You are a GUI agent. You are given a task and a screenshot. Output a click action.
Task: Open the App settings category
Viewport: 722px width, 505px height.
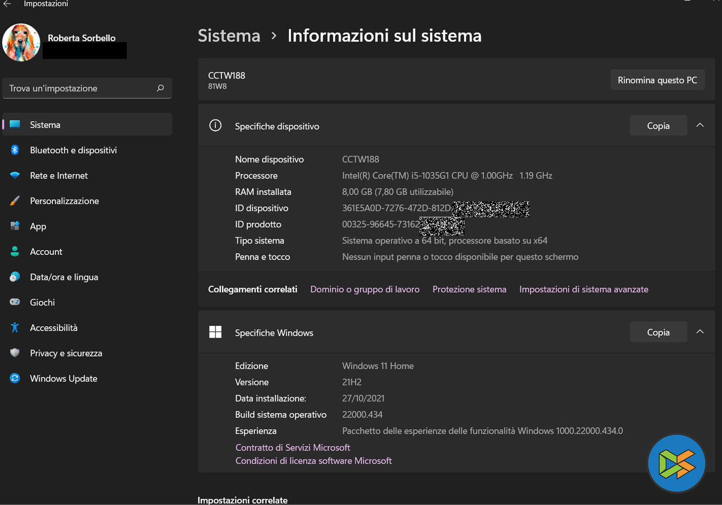click(38, 226)
